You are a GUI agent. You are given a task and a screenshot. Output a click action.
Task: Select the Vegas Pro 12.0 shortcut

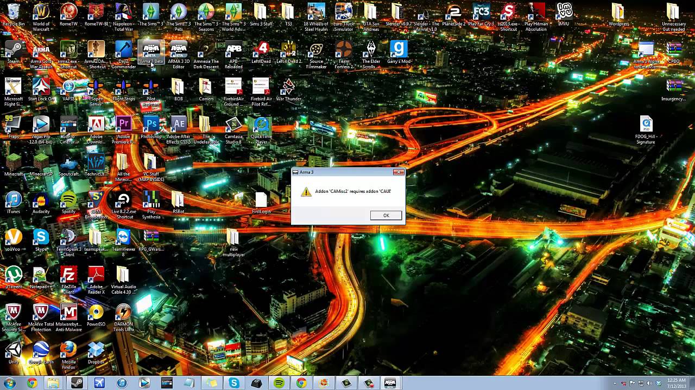[41, 130]
